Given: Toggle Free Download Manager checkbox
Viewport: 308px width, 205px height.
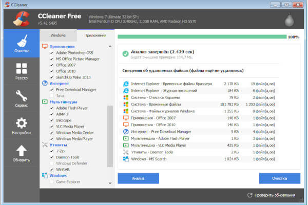Looking at the screenshot, I should [52, 90].
